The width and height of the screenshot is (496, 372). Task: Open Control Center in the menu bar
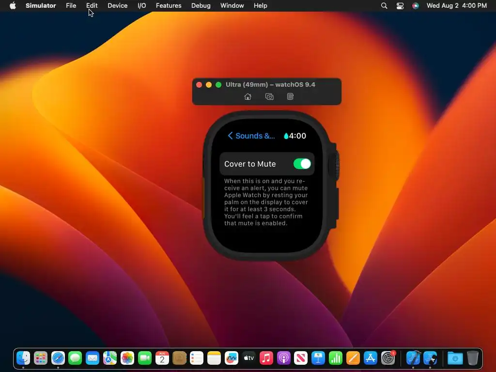(x=400, y=5)
